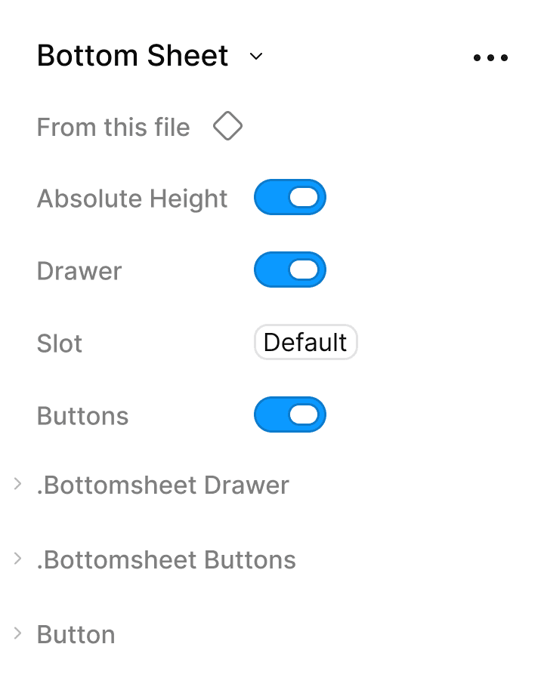This screenshot has height=684, width=544.
Task: Open the three-dots more options menu
Action: 490,57
